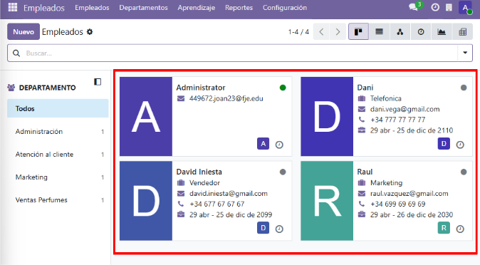The width and height of the screenshot is (480, 265).
Task: Click David Iniesta's grey presence status dot
Action: [x=283, y=172]
